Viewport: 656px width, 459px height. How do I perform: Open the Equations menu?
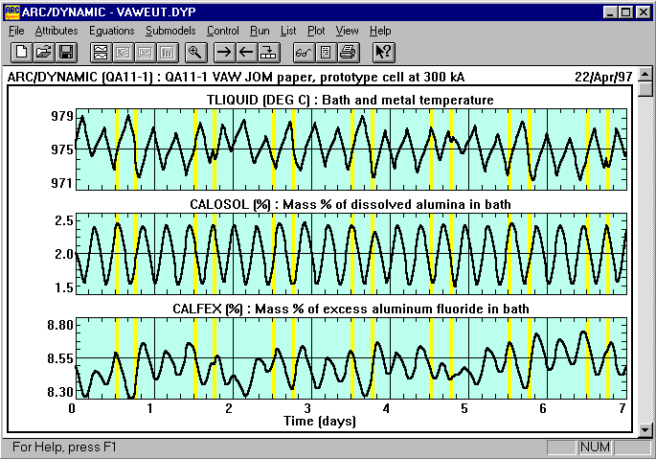tap(111, 31)
